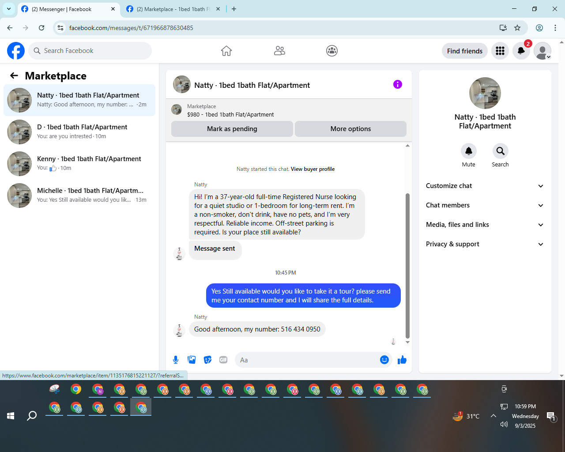Send a thumbs-up like

click(402, 360)
